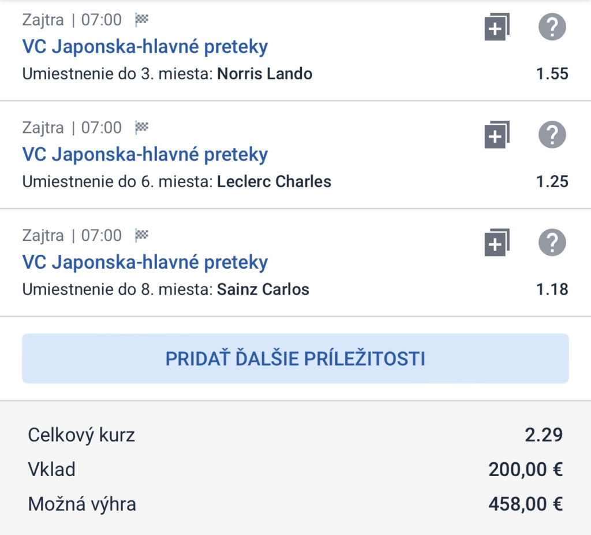The width and height of the screenshot is (591, 535).
Task: Open the help icon for the Norris Lando bet
Action: coord(552,27)
